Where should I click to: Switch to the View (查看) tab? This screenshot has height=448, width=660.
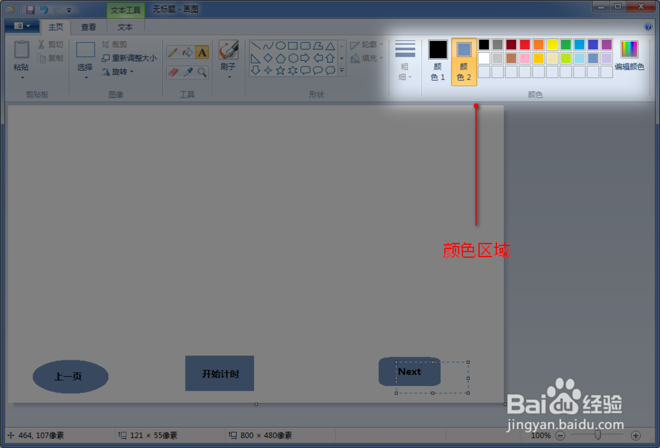pos(88,27)
